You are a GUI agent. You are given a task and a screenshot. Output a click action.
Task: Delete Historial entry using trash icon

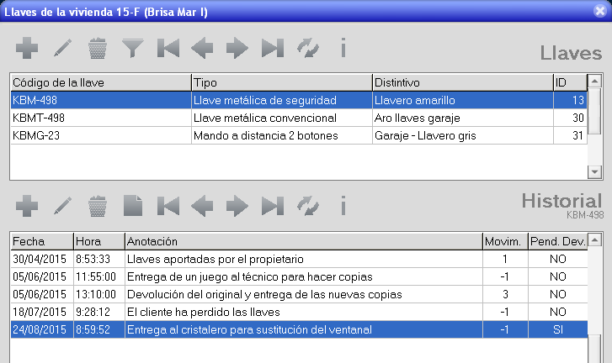(98, 206)
